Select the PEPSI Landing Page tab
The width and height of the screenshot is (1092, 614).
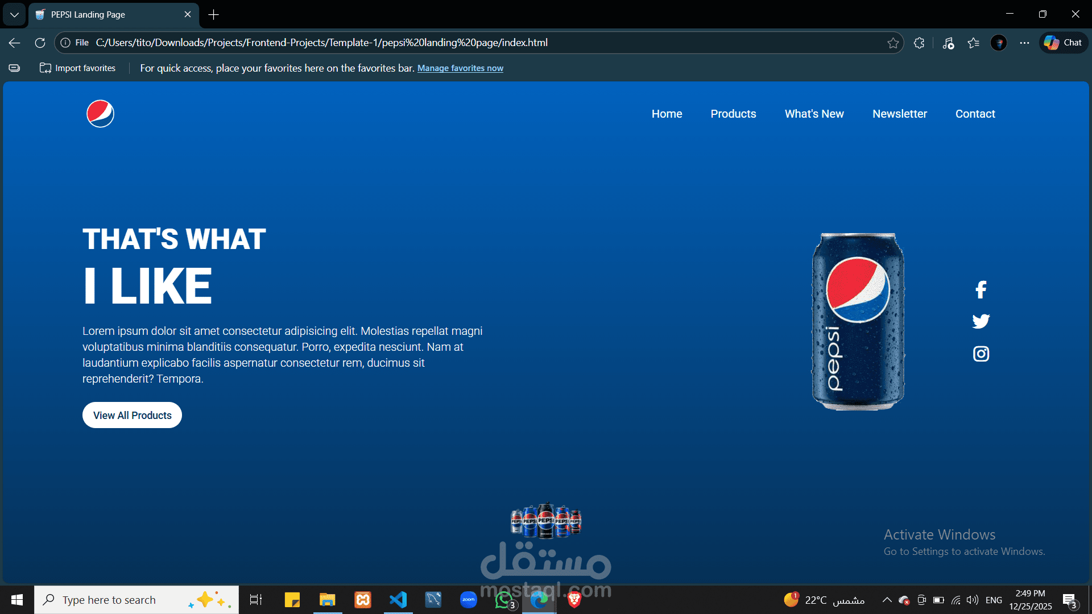114,15
